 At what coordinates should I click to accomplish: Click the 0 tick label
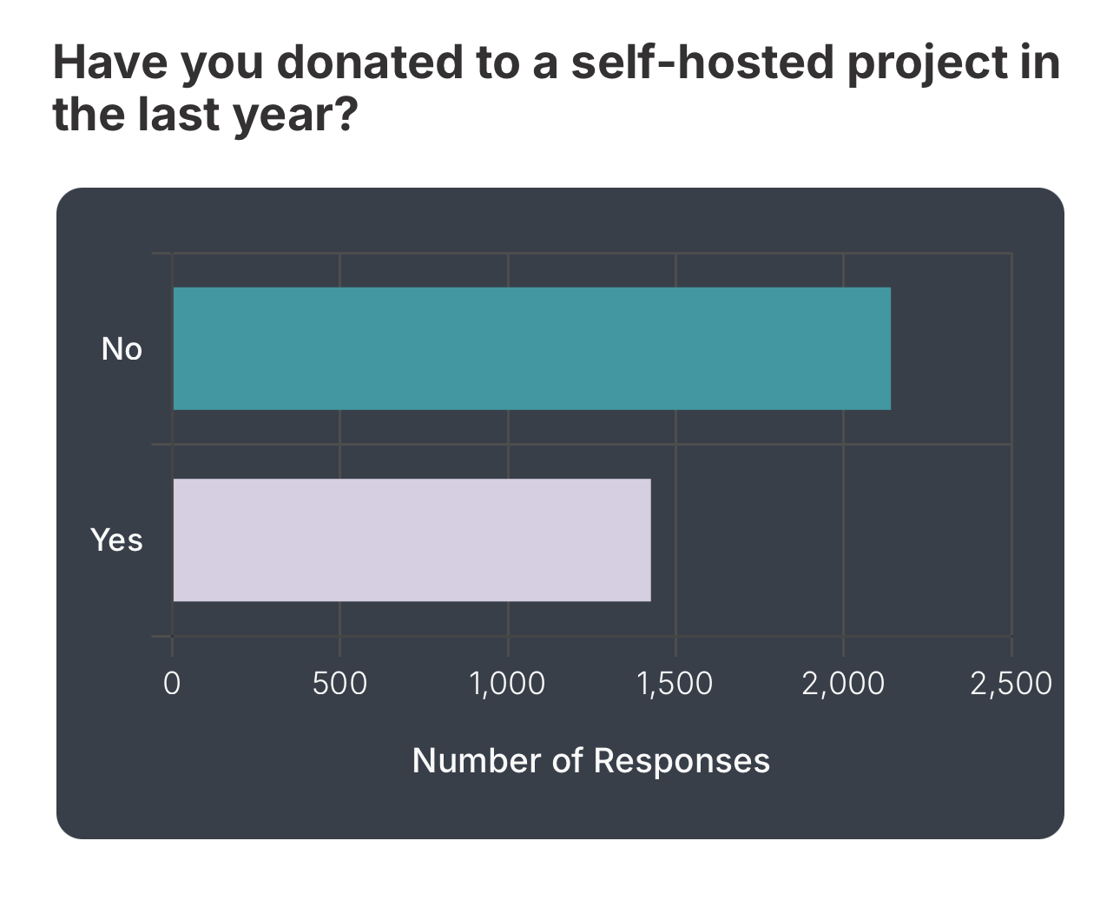(x=172, y=684)
